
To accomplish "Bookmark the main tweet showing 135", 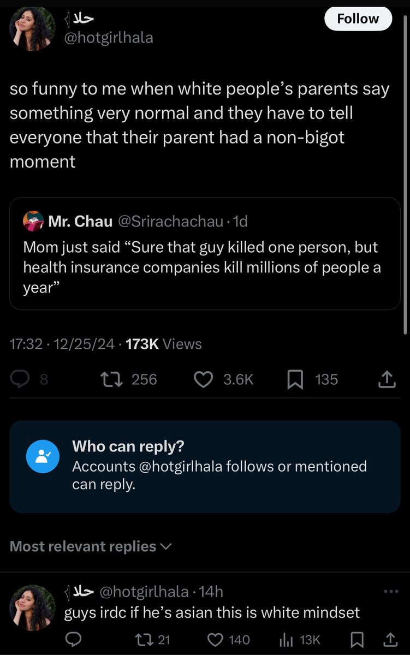I will pos(295,379).
